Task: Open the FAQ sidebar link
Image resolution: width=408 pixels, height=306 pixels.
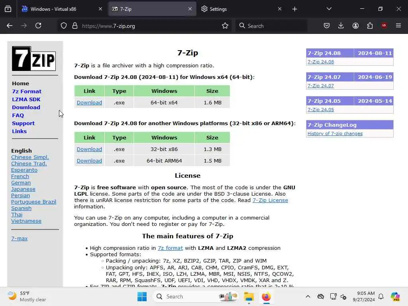Action: (x=18, y=115)
